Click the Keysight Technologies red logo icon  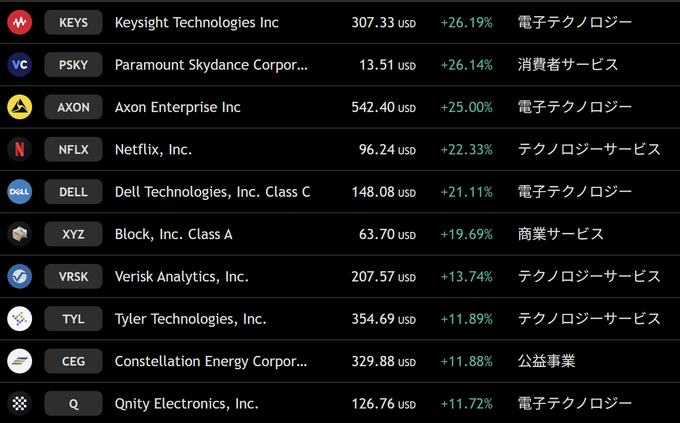20,23
